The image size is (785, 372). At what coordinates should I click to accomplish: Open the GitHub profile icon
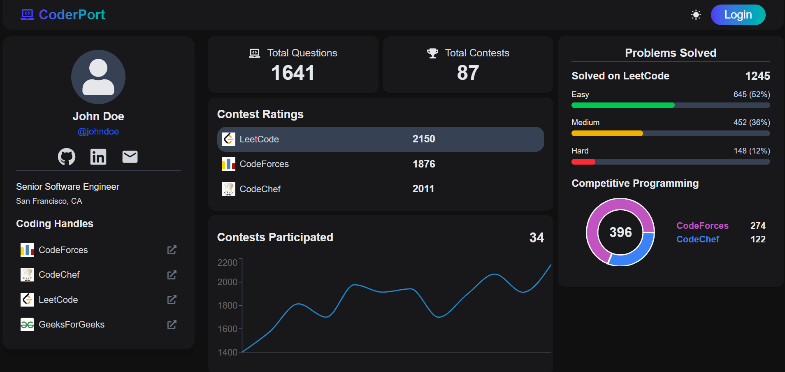67,157
